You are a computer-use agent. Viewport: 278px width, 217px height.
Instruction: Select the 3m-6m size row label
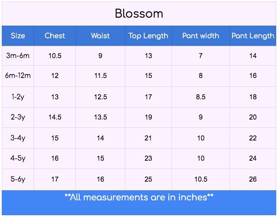(18, 56)
